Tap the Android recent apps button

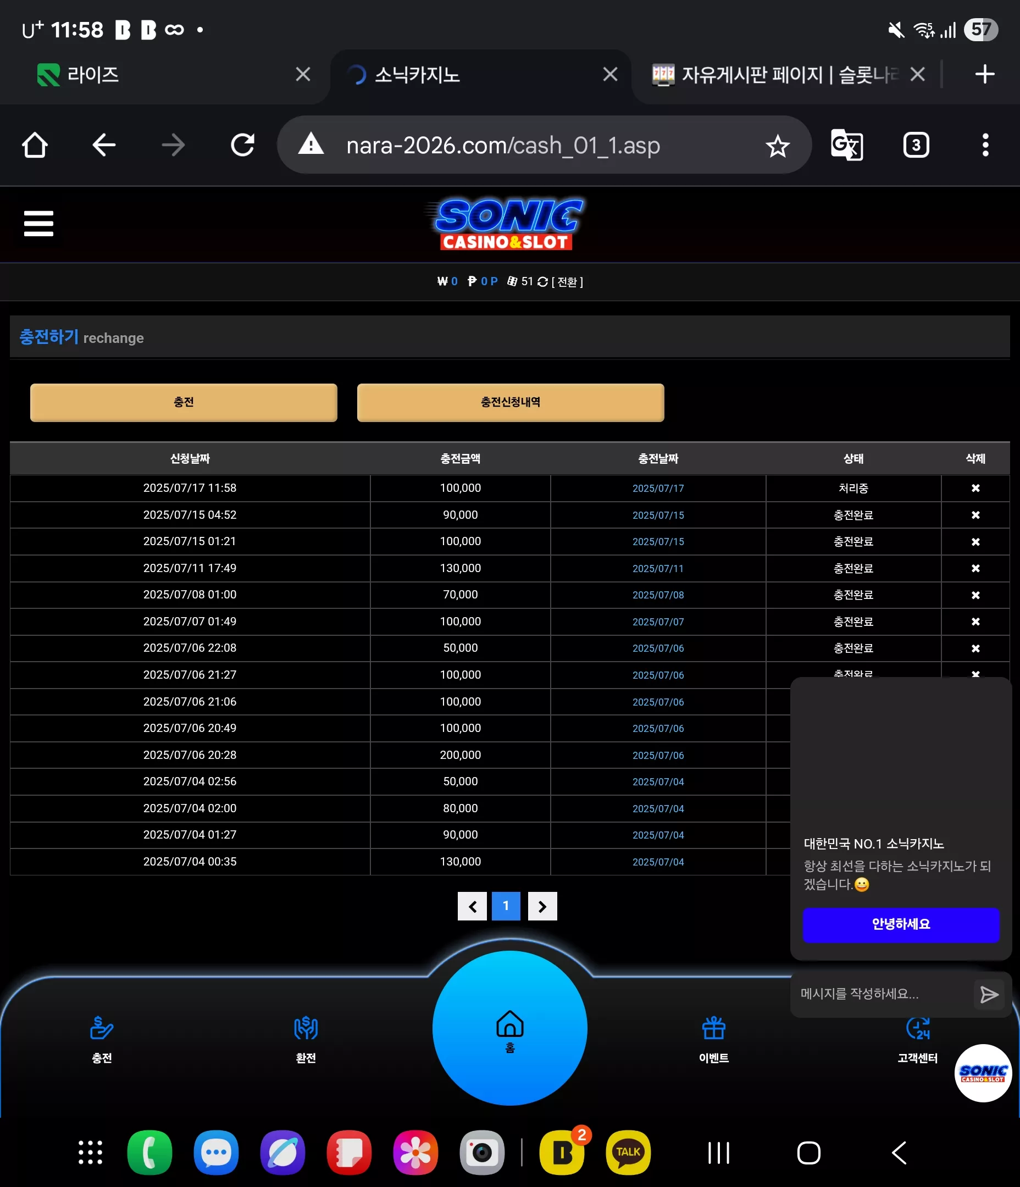pyautogui.click(x=719, y=1152)
